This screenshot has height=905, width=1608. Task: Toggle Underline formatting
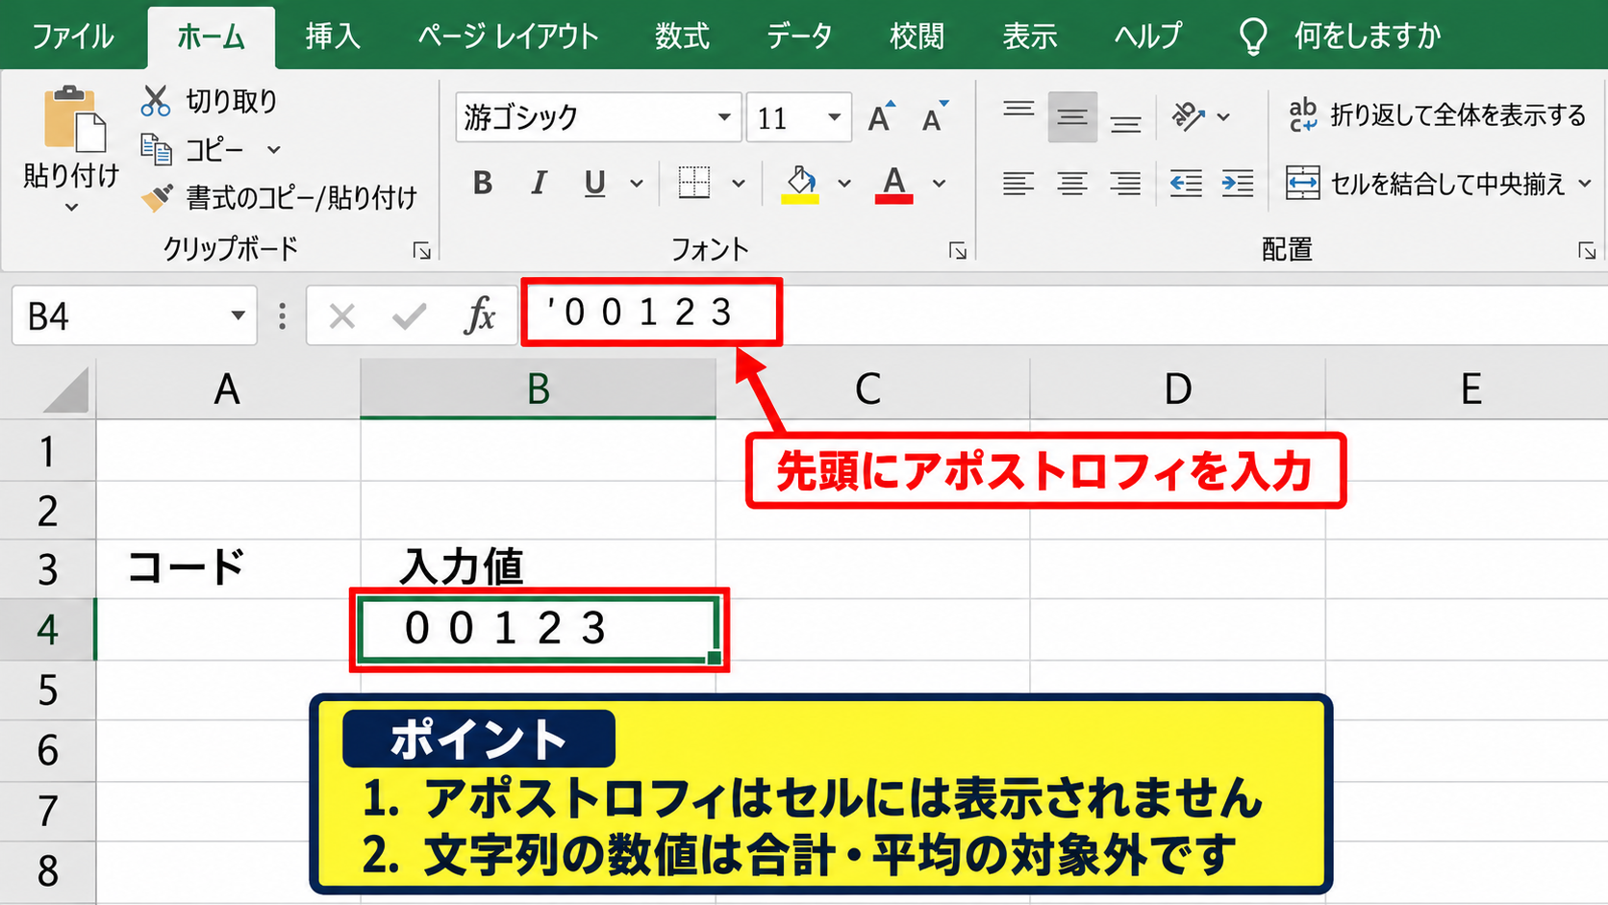[595, 183]
